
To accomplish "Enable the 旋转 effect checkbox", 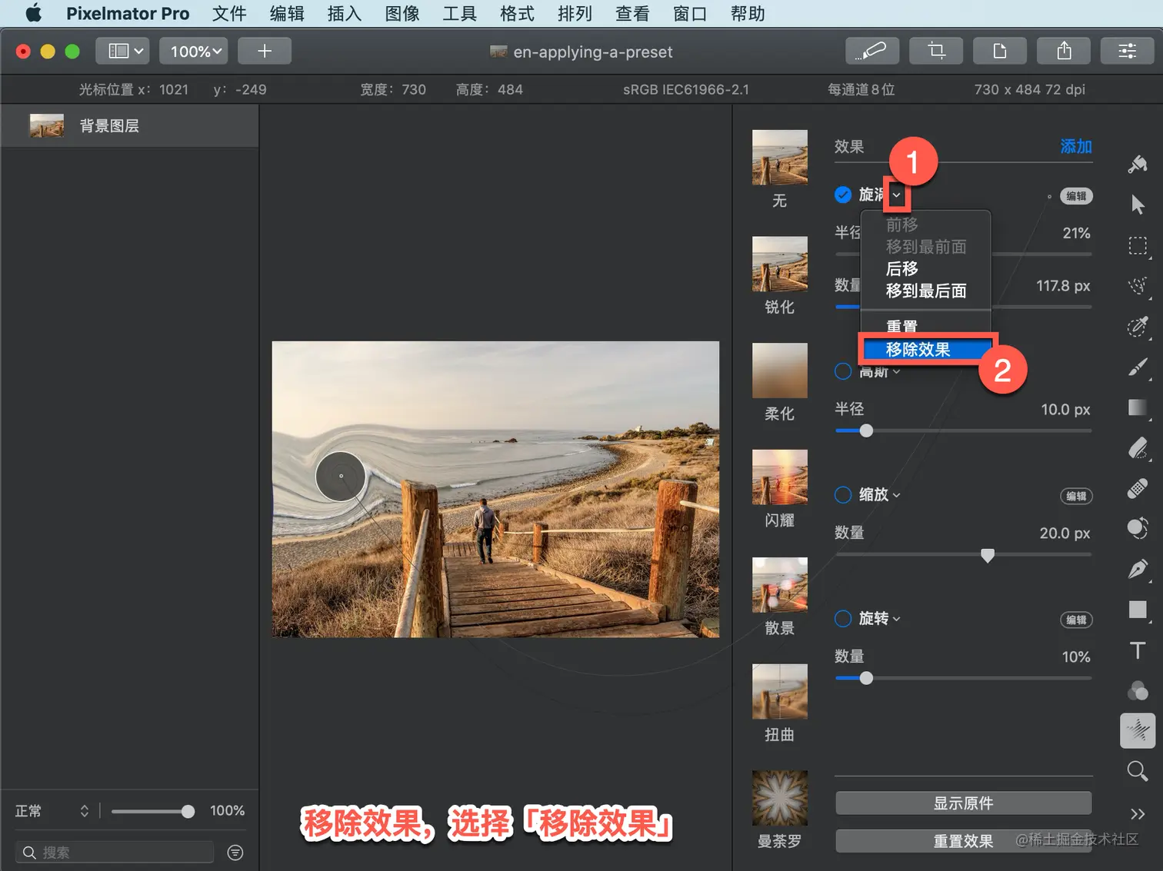I will (x=843, y=618).
